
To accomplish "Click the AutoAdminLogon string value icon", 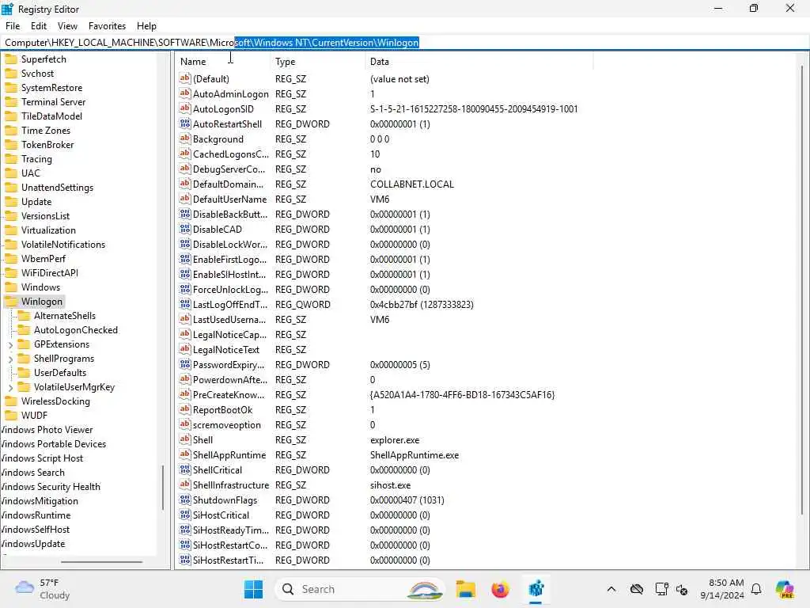I will (x=185, y=93).
